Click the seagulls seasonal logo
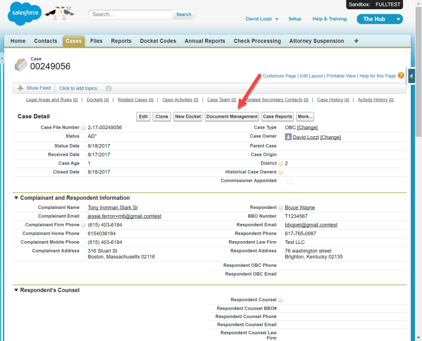 click(x=60, y=13)
